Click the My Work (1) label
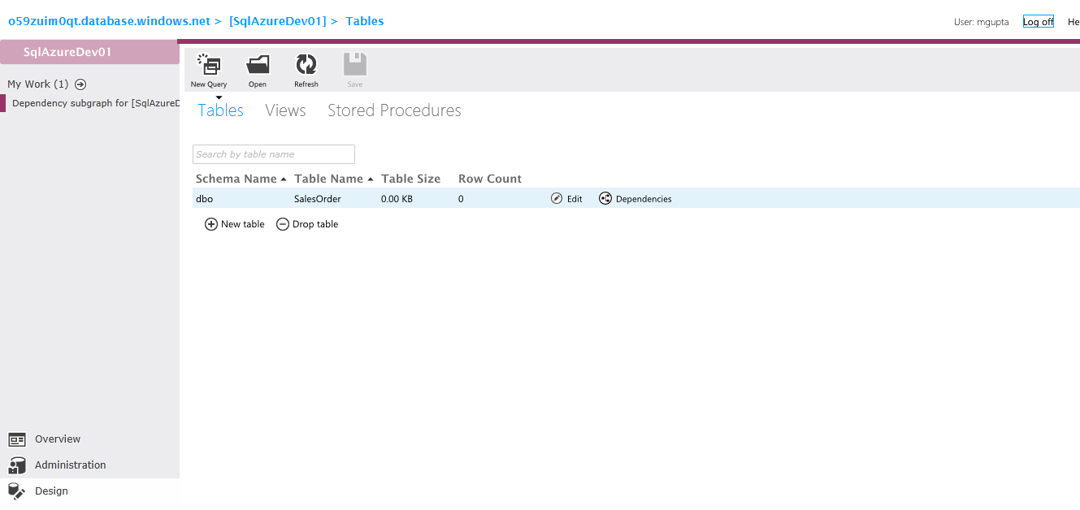The image size is (1080, 510). [38, 84]
